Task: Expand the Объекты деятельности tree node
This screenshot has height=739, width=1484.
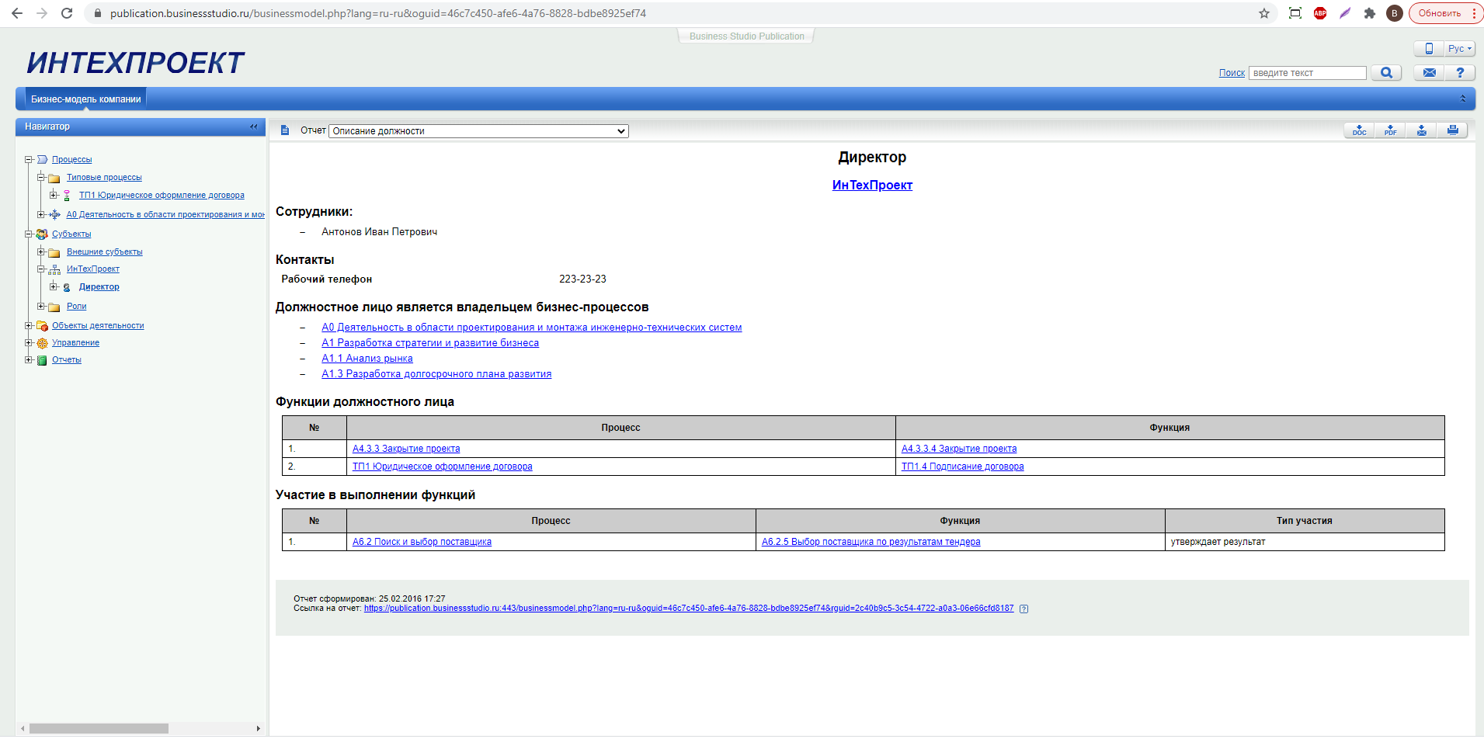Action: [29, 326]
